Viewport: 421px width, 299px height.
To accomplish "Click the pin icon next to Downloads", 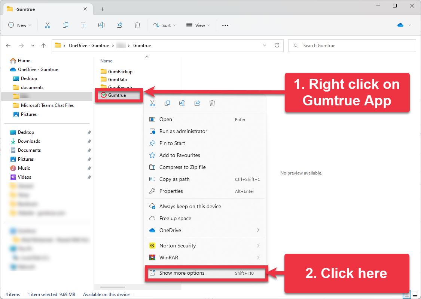I will tap(89, 141).
